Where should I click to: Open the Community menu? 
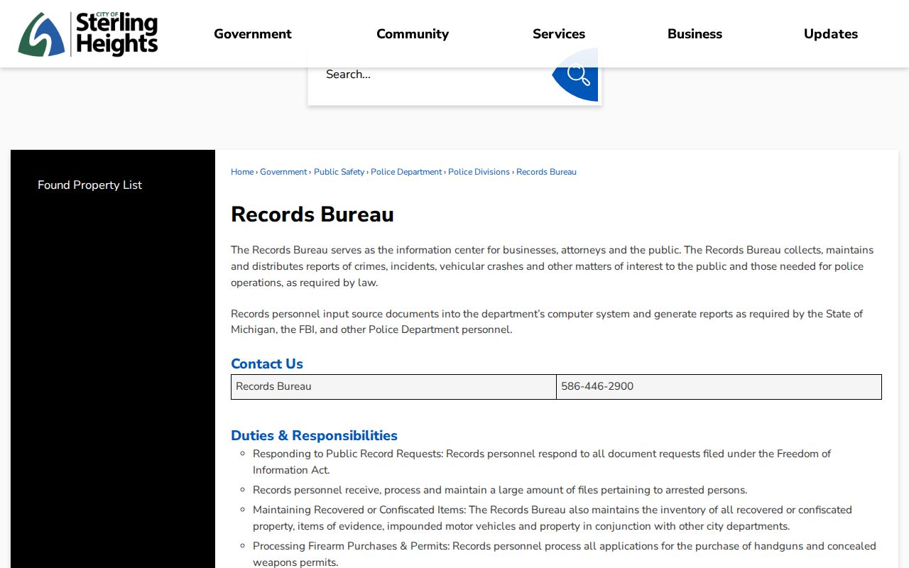click(x=413, y=34)
